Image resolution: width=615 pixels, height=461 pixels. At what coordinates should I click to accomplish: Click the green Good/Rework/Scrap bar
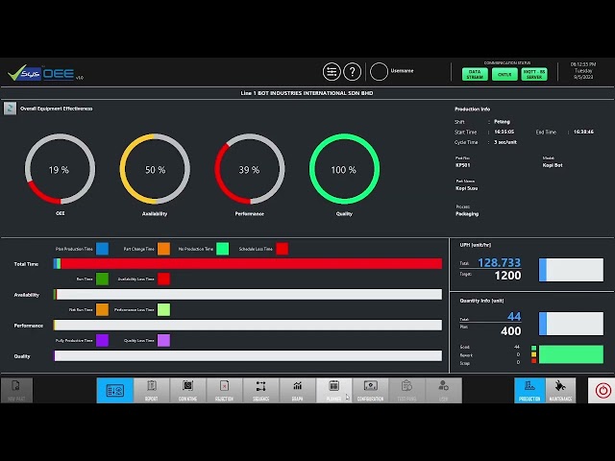pyautogui.click(x=571, y=354)
